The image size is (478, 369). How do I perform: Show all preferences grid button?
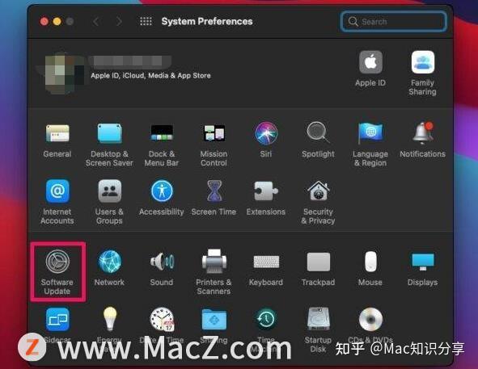[x=146, y=21]
